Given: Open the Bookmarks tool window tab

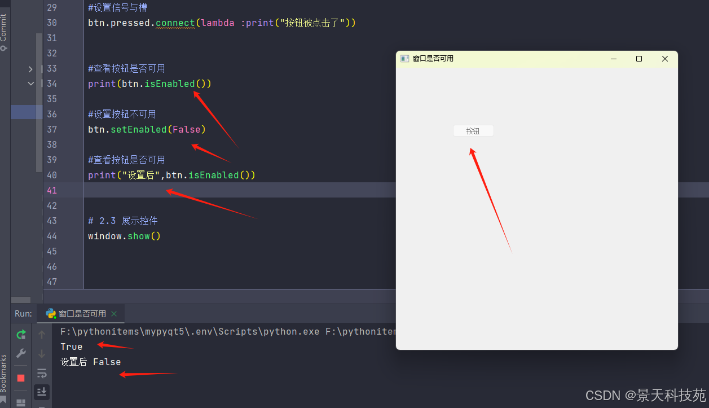Looking at the screenshot, I should 4,374.
